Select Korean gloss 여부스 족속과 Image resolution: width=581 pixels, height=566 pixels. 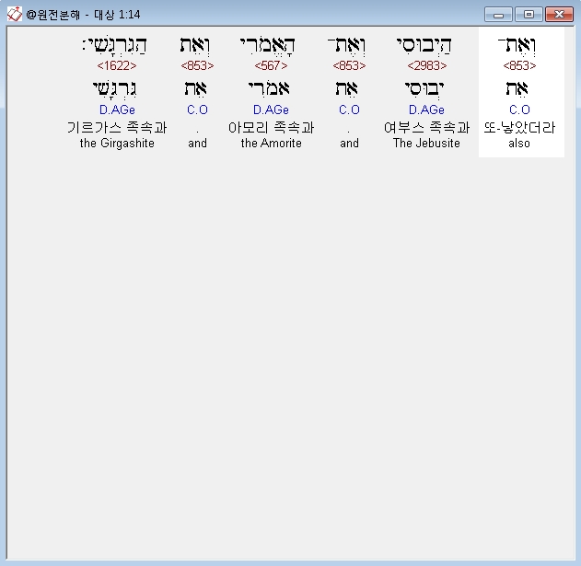(x=427, y=127)
